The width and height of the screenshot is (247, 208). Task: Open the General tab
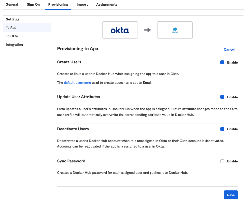[x=12, y=4]
